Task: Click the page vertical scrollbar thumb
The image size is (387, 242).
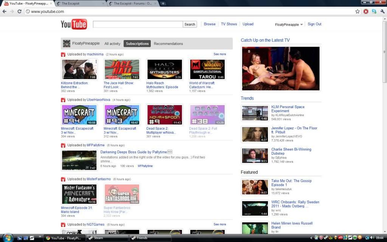Action: pyautogui.click(x=384, y=52)
